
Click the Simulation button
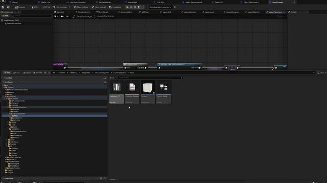tap(115, 7)
